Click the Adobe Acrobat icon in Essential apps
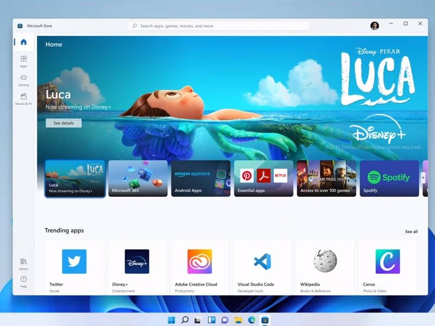The width and height of the screenshot is (435, 326). 264,175
